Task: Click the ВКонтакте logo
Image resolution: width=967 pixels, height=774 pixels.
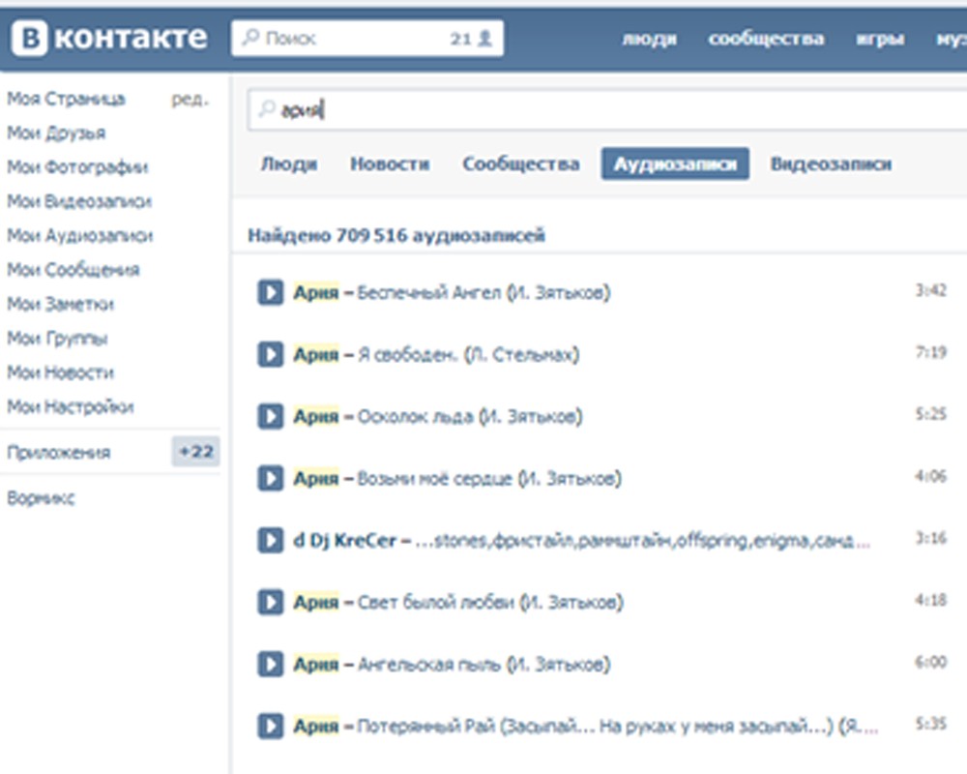Action: tap(109, 38)
